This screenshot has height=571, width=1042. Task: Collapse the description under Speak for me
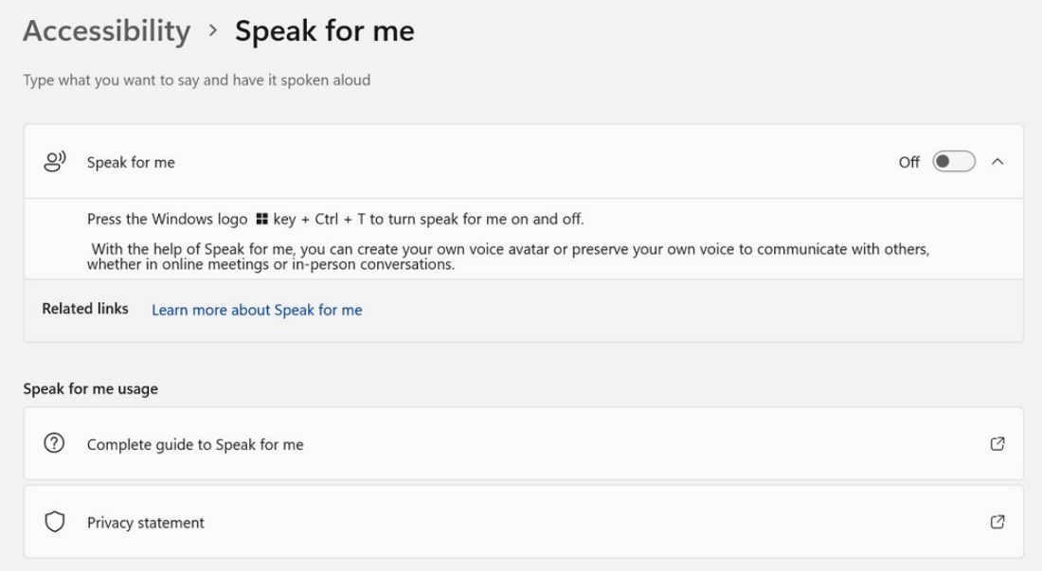click(x=999, y=161)
